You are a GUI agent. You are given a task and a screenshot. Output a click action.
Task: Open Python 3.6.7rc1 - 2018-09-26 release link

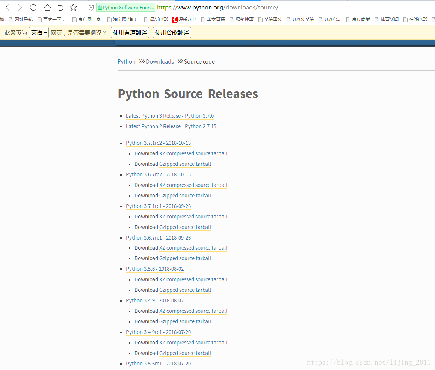159,238
